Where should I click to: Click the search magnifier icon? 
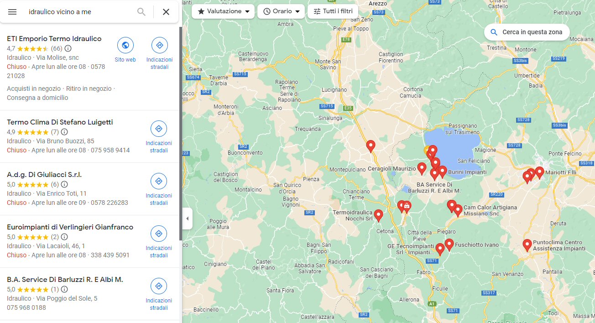(141, 12)
